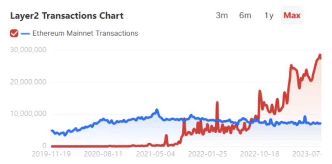Click the 2021-05-04 x-axis date label
The image size is (332, 164).
coord(155,154)
